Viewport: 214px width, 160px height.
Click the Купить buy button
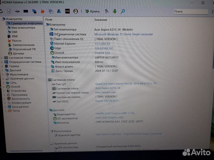[92, 12]
